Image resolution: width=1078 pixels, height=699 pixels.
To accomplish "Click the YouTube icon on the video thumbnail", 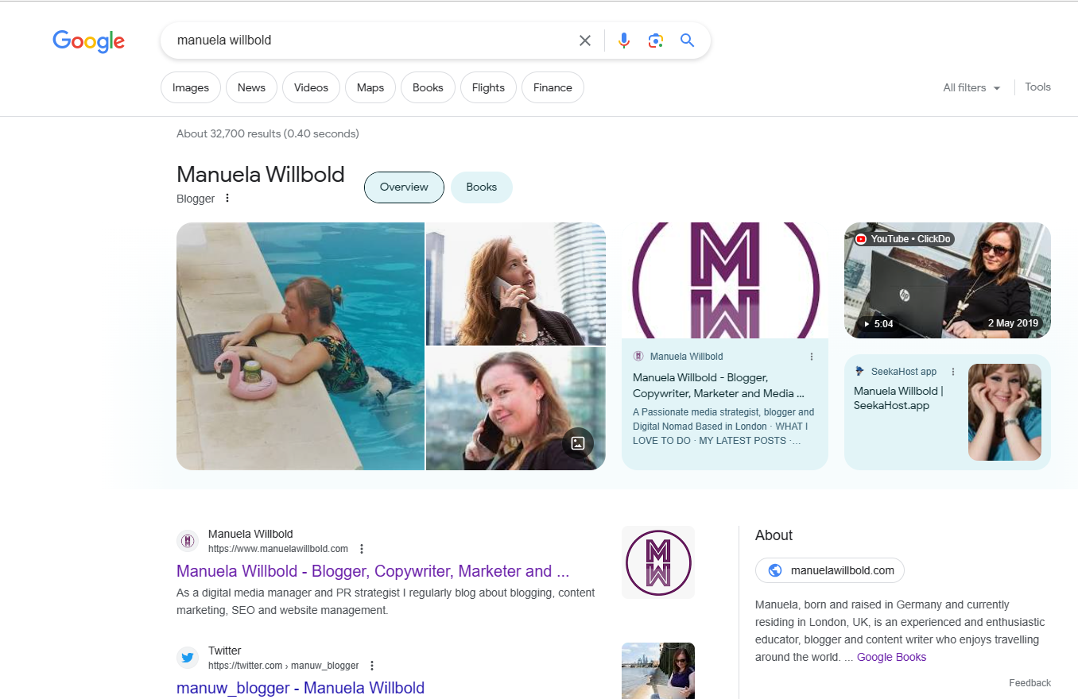I will coord(861,239).
